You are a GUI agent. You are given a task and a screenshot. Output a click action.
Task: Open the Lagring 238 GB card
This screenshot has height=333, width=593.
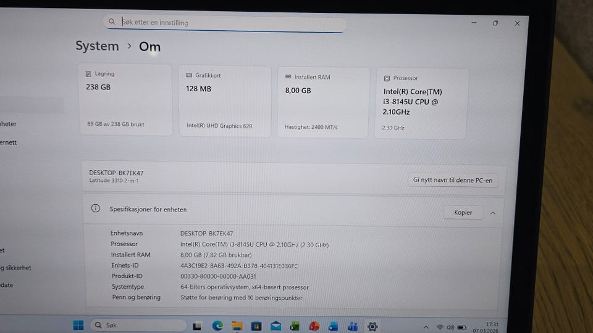[125, 100]
